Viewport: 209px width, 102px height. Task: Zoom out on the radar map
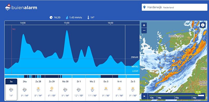click(144, 30)
